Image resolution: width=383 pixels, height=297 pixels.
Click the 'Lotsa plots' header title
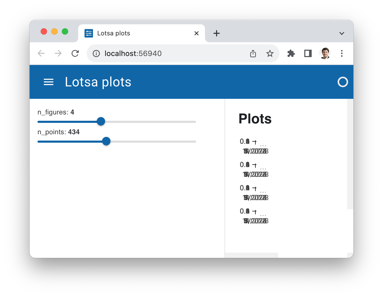coord(98,82)
